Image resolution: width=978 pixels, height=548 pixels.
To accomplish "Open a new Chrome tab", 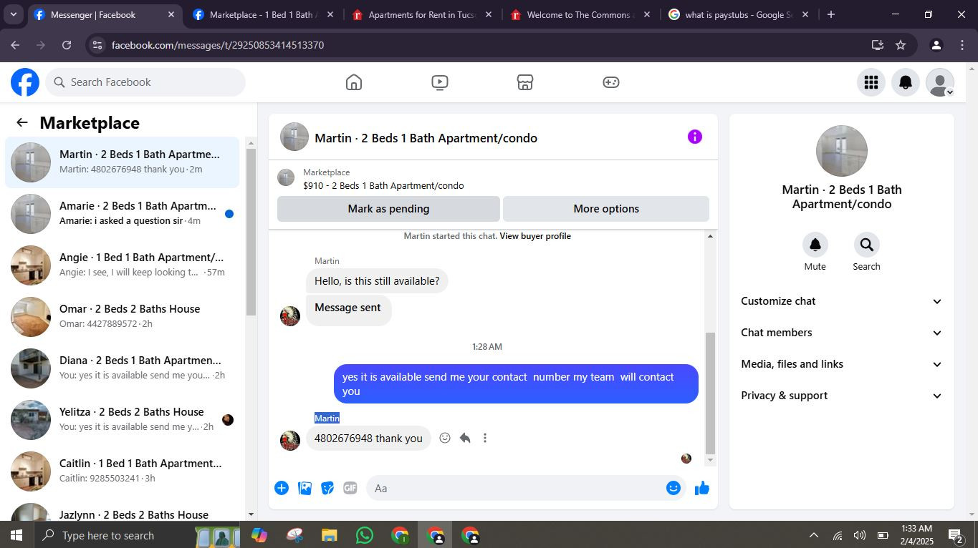I will (x=831, y=14).
